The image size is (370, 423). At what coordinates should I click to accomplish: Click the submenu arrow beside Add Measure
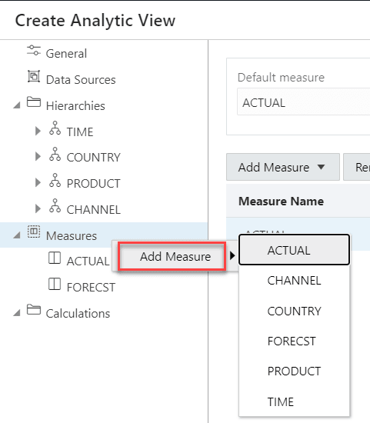232,255
